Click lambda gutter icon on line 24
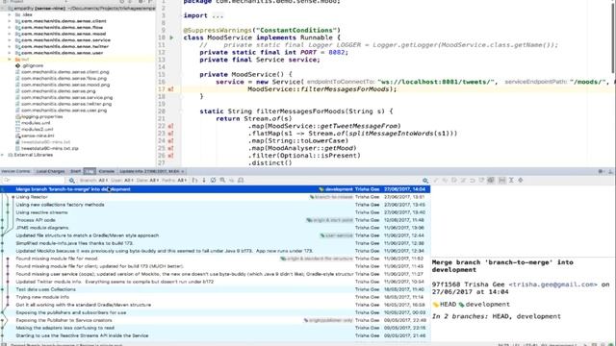 tap(170, 141)
